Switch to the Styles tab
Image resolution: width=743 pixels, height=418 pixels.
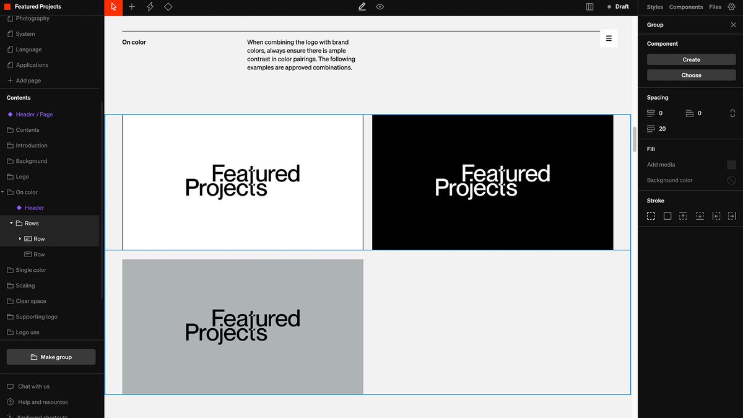tap(655, 7)
